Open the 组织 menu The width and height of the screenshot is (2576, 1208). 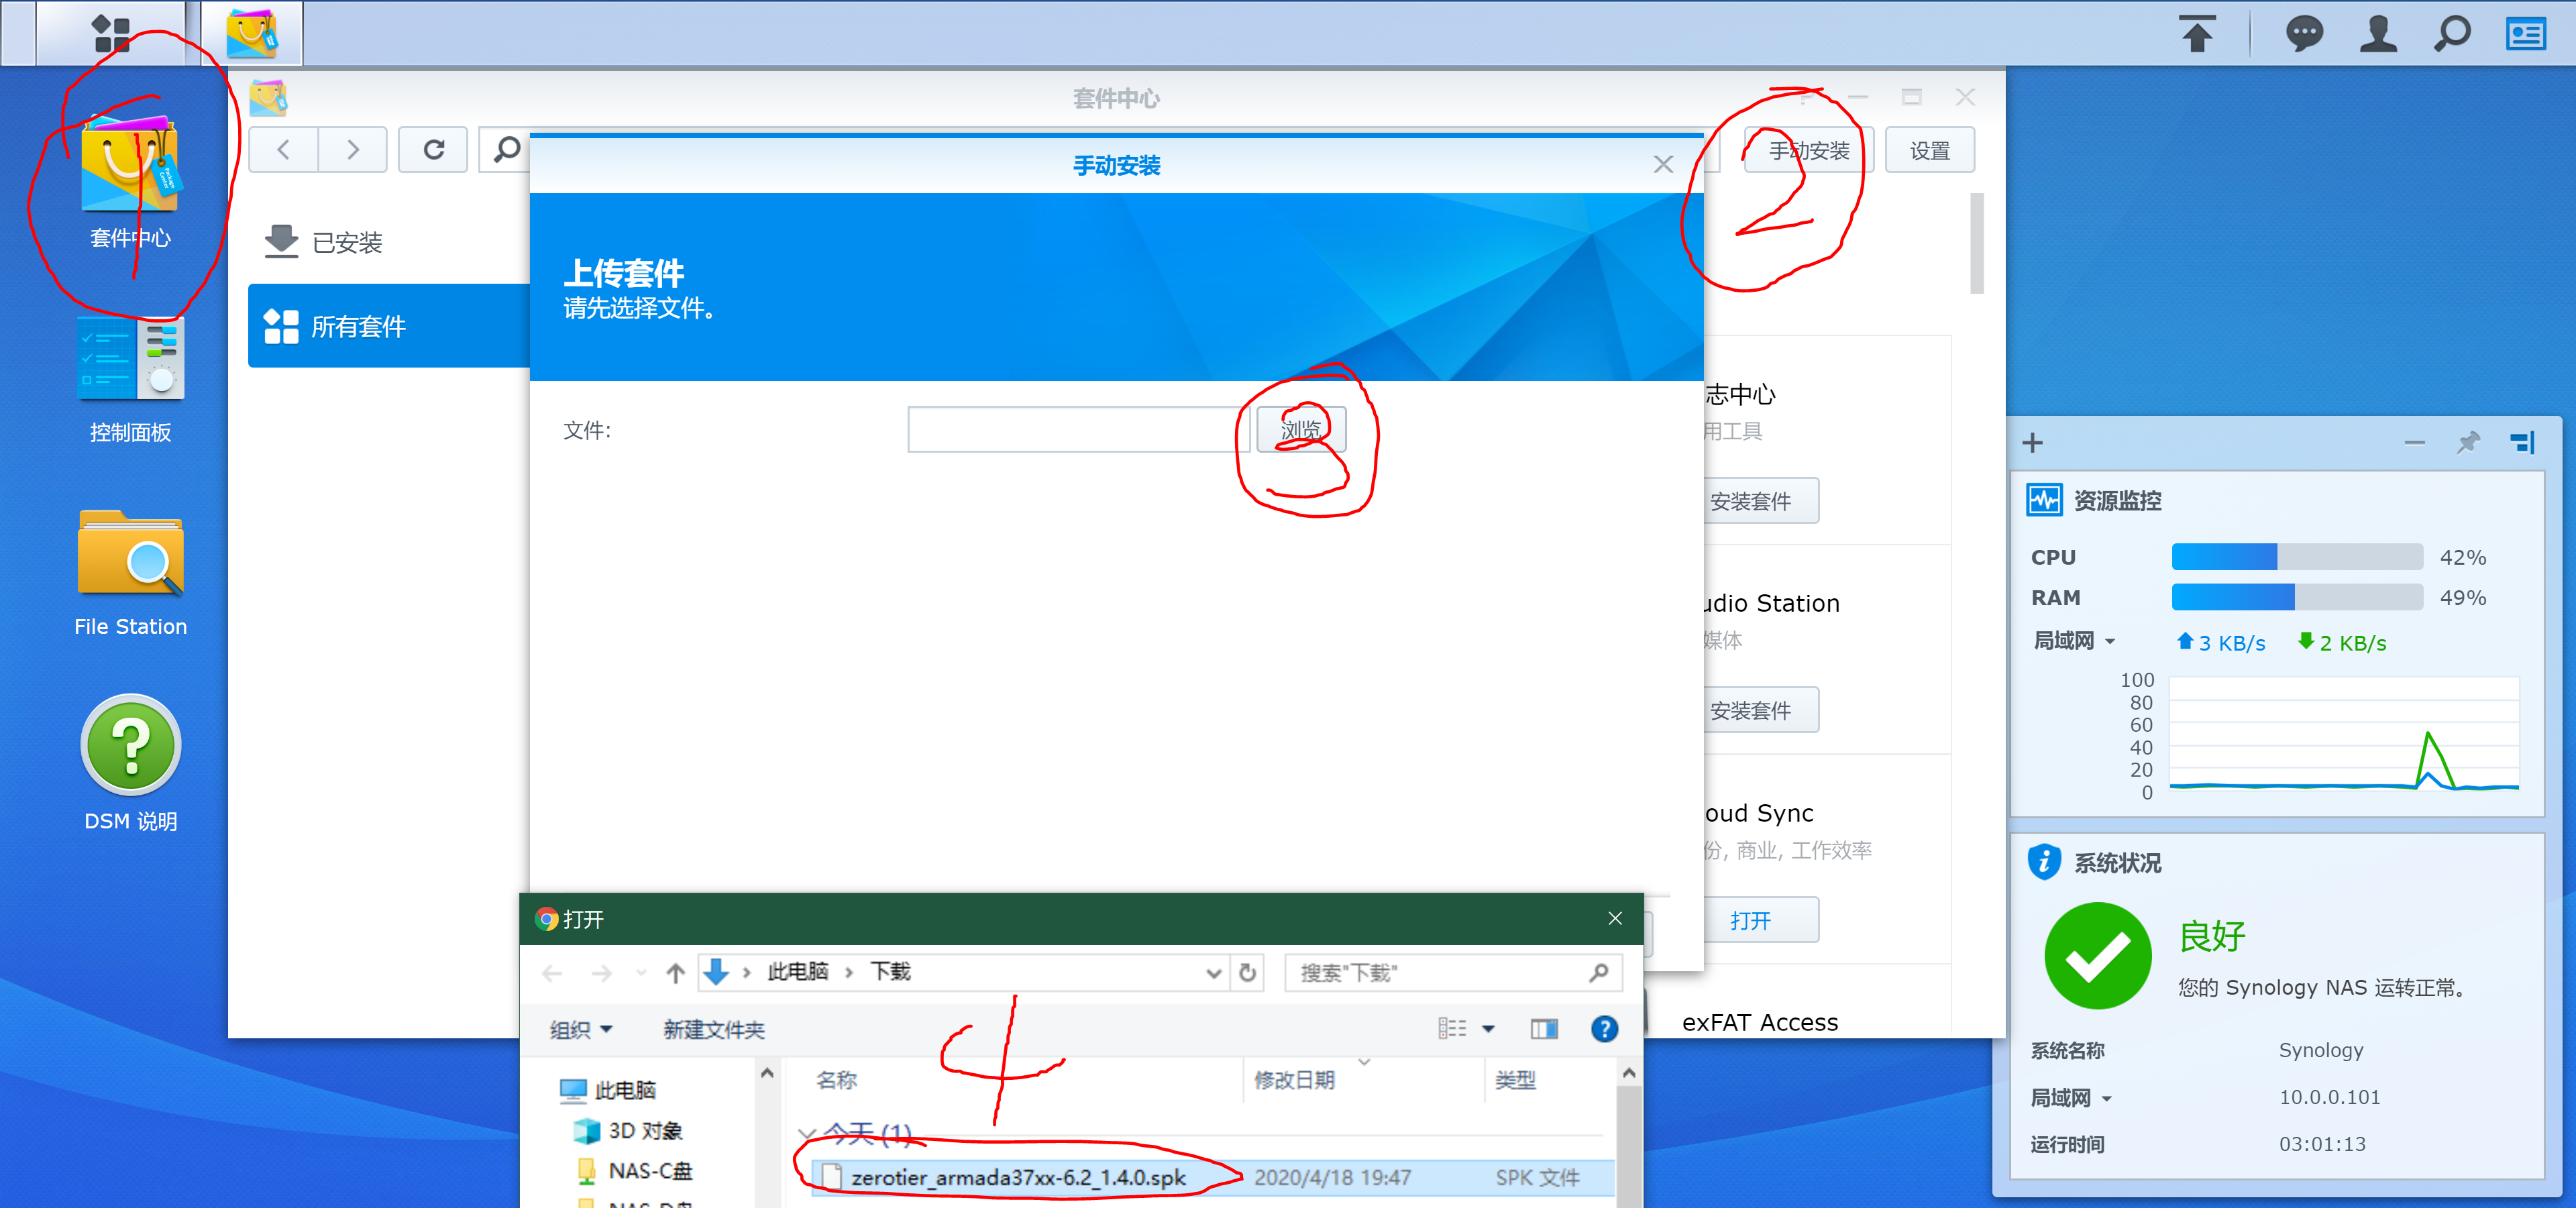(x=580, y=1029)
